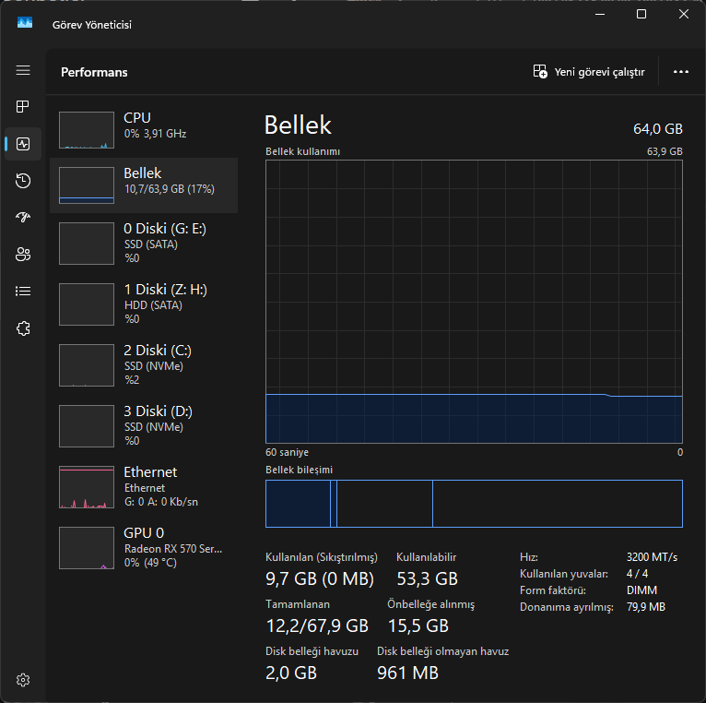Open the Details list icon
The image size is (706, 703).
[23, 291]
